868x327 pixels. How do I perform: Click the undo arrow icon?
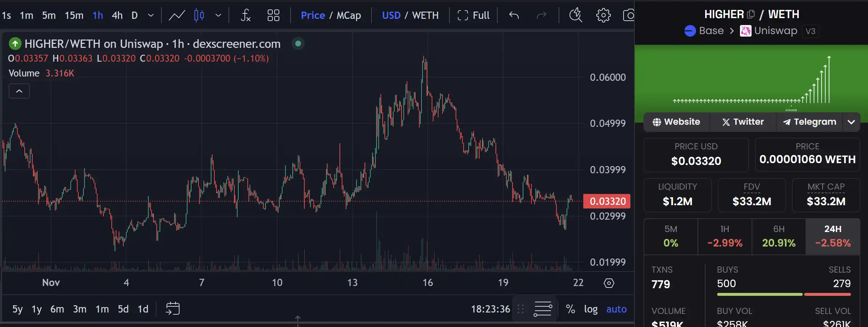pos(514,15)
